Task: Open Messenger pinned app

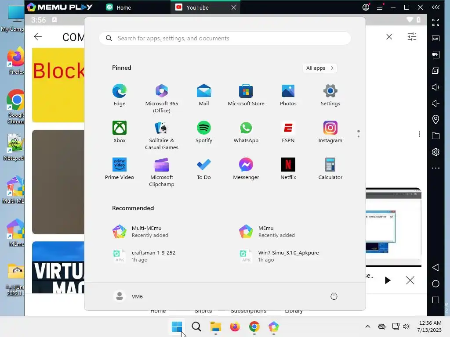Action: click(246, 169)
